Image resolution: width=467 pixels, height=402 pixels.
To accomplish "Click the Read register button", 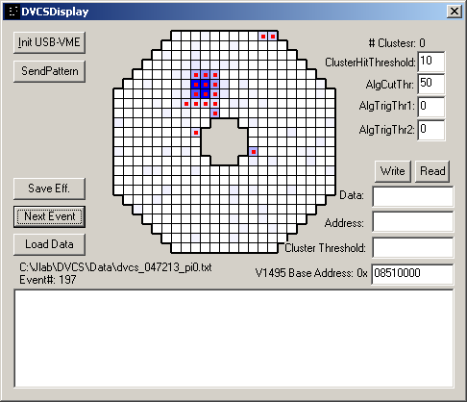I will [432, 171].
